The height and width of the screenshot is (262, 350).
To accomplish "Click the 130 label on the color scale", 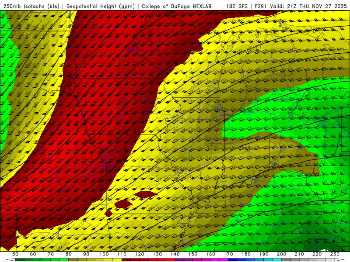I will click(x=157, y=254).
